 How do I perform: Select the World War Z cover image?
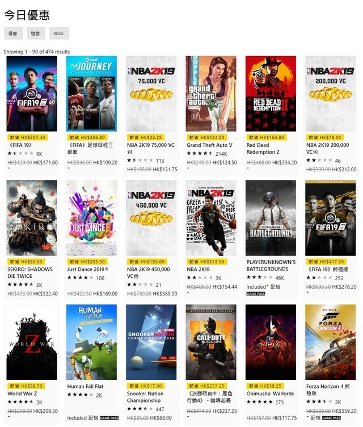[x=32, y=342]
